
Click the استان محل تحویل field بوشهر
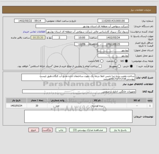[113, 50]
